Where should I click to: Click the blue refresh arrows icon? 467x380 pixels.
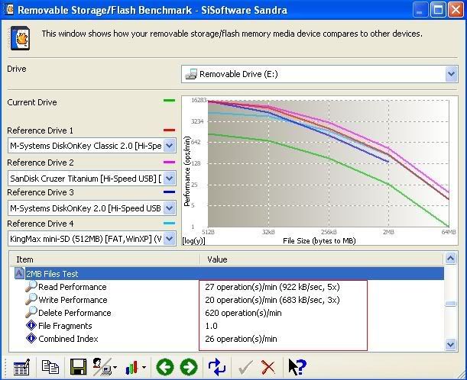click(x=217, y=367)
